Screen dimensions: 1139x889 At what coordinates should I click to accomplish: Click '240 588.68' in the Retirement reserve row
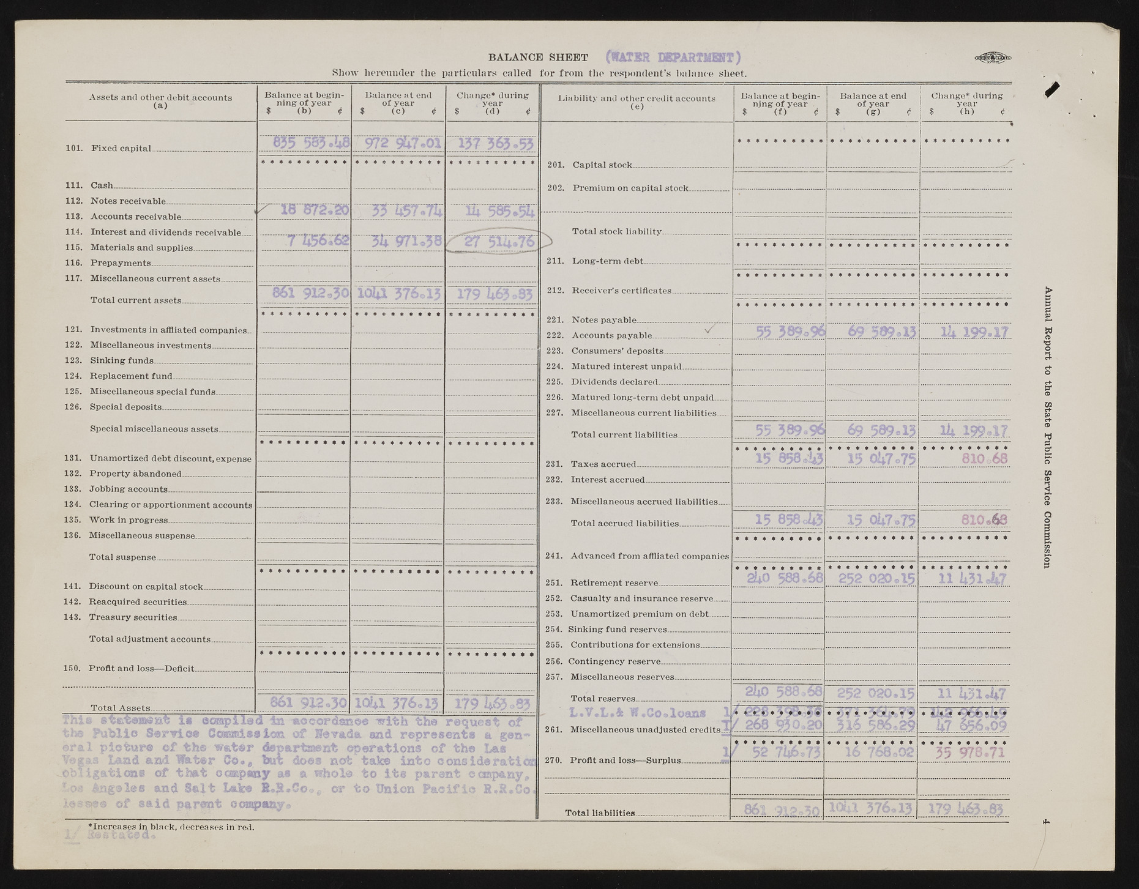785,579
